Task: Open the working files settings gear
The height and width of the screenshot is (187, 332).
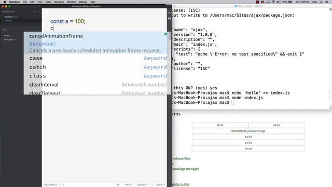Action: 34,11
